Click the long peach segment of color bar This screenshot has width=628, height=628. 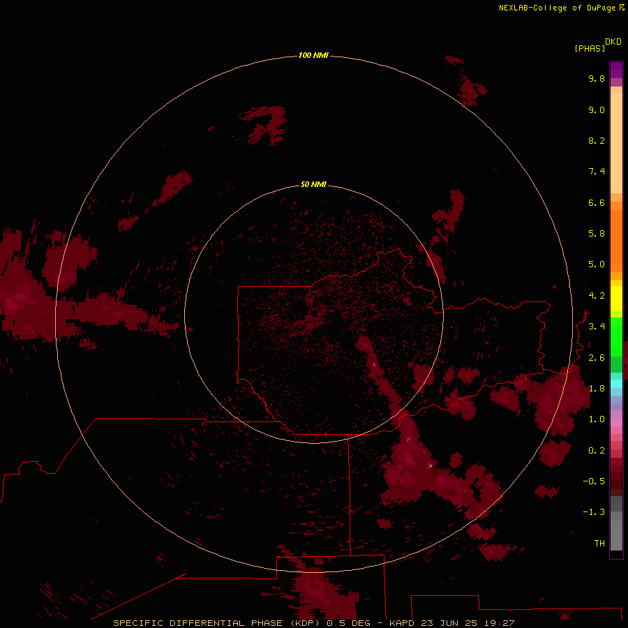tap(616, 143)
